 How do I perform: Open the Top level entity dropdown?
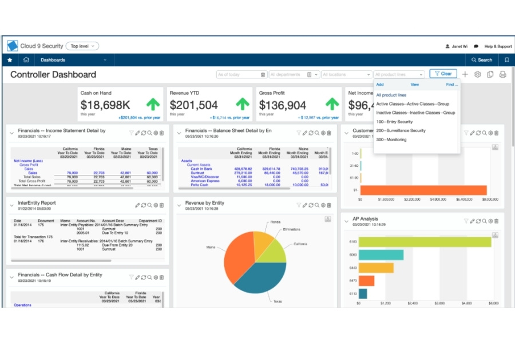[x=82, y=46]
